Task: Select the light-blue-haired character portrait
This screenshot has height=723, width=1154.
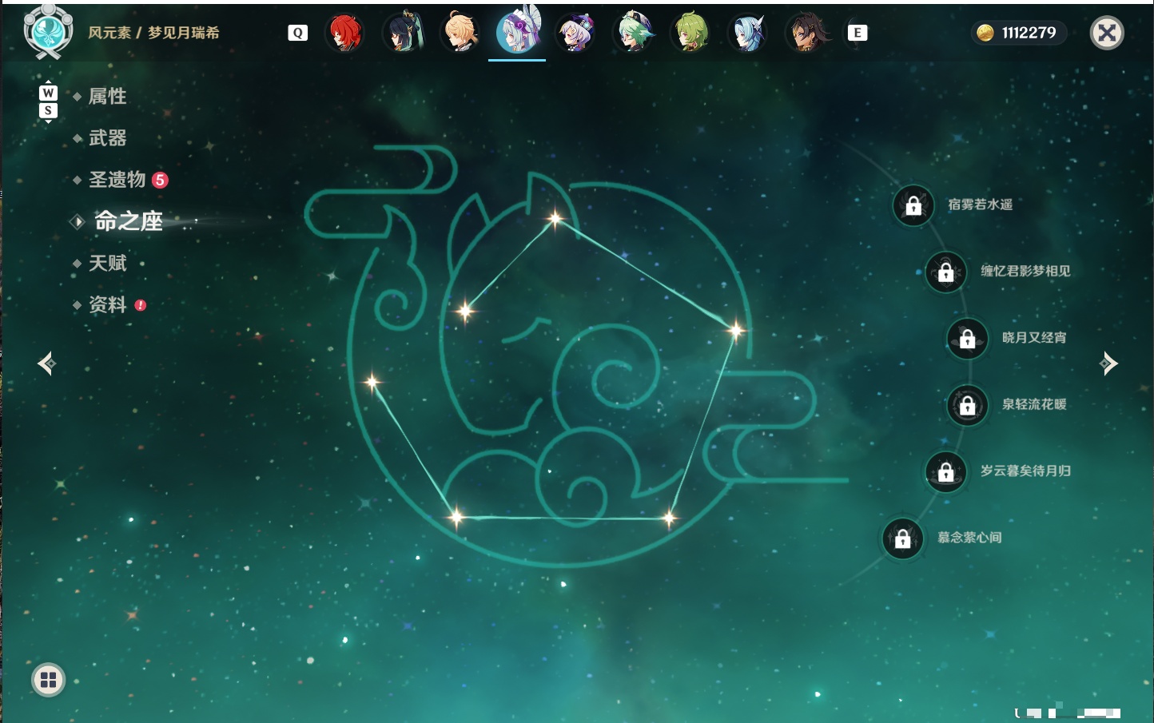Action: coord(748,33)
